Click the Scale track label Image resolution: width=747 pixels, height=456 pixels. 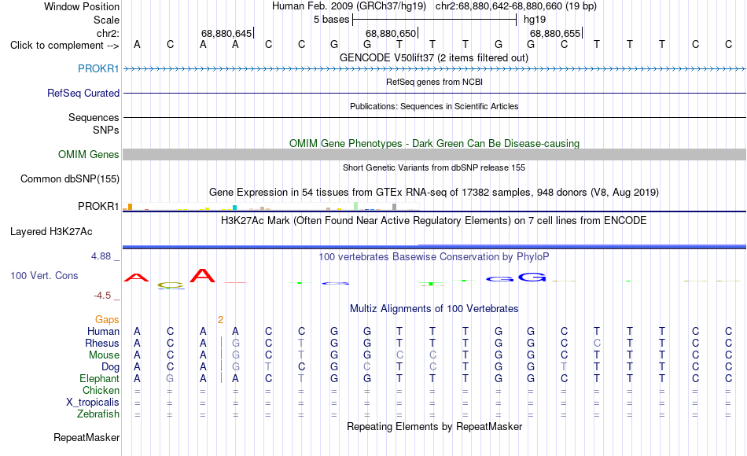click(x=106, y=20)
